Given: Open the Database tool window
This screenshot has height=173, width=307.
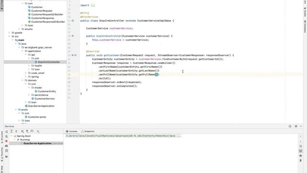Looking at the screenshot, I should [305, 26].
